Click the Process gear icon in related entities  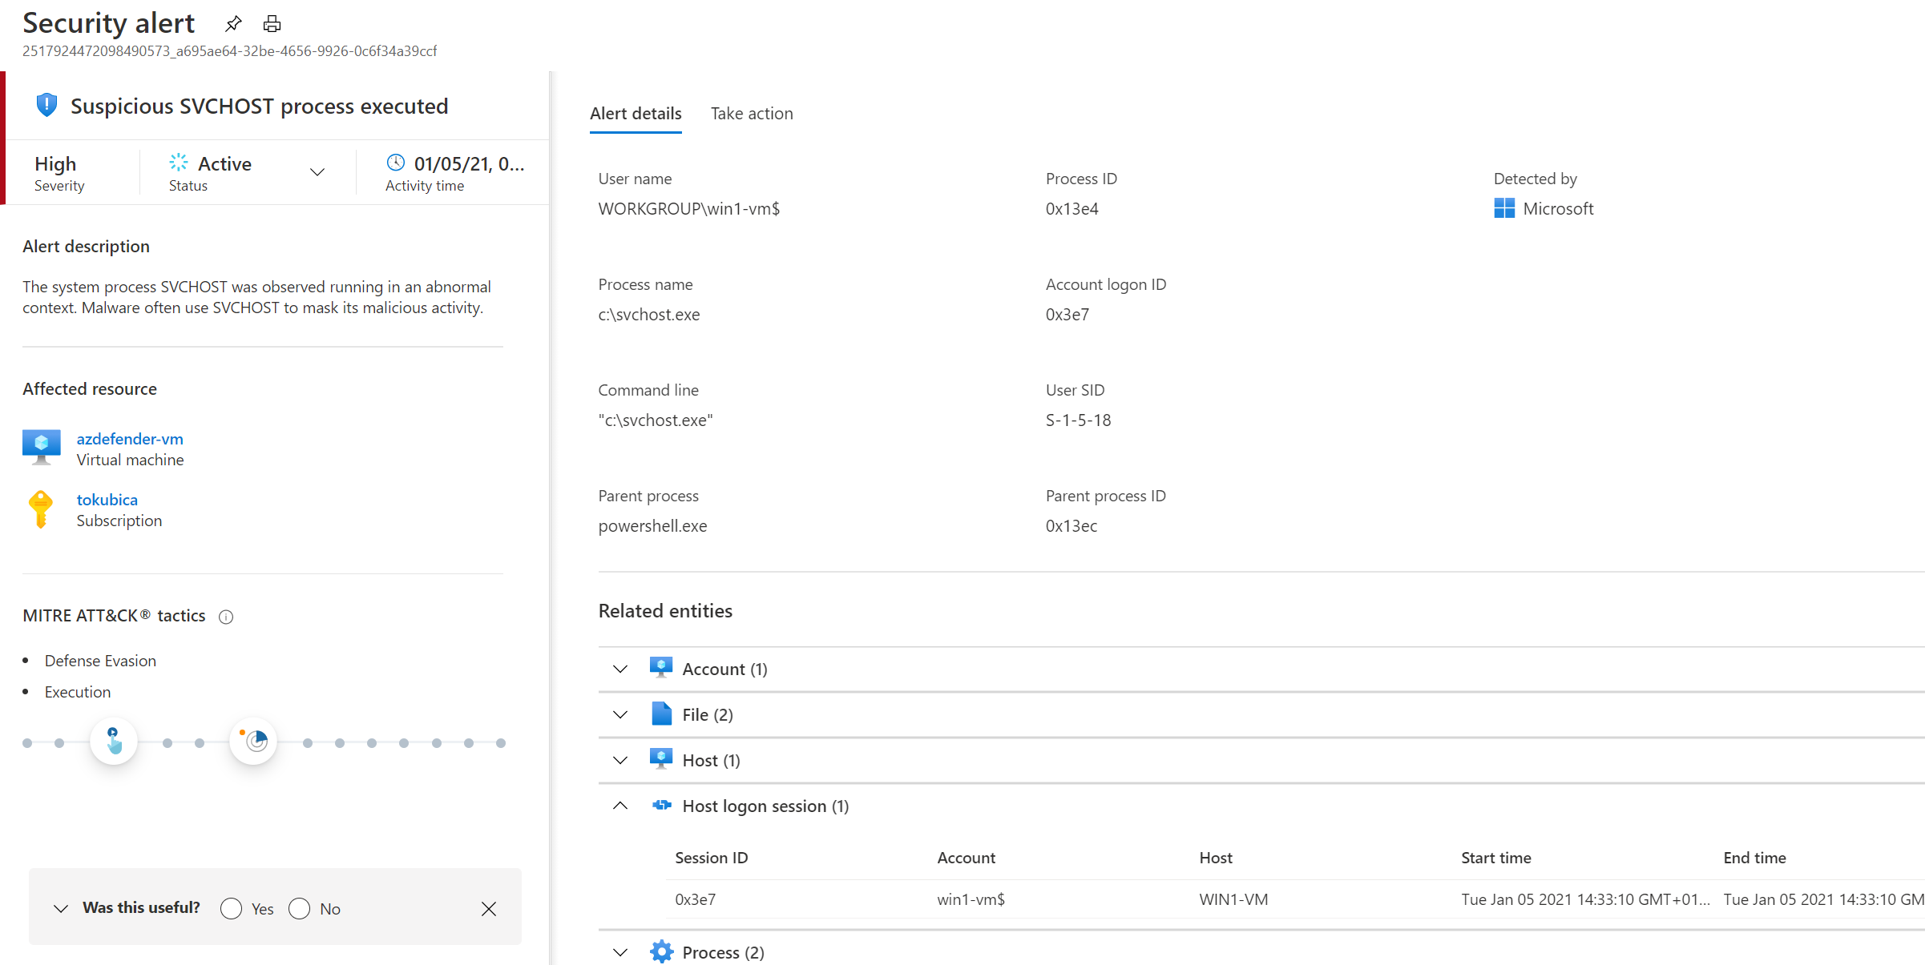click(x=661, y=951)
